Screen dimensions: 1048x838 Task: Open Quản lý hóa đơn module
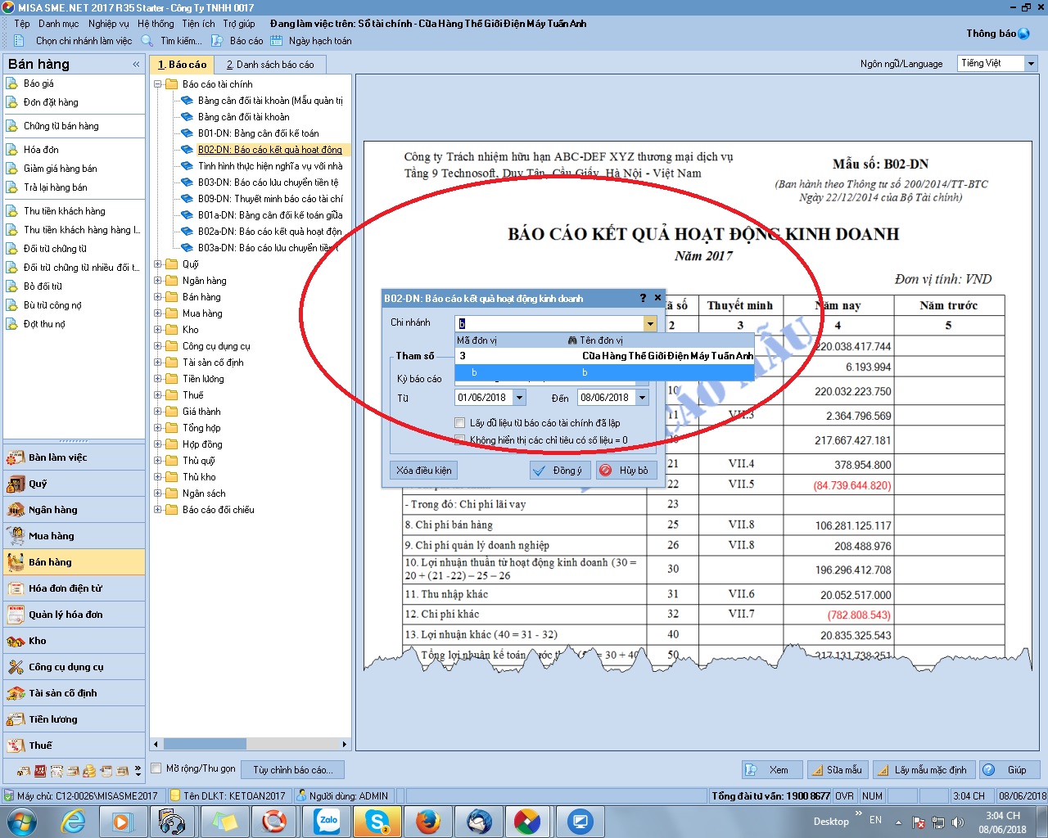point(75,615)
